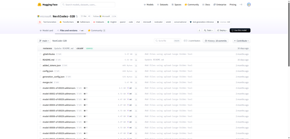
Task: Open Enterprise in top navigation
Action: [x=220, y=5]
